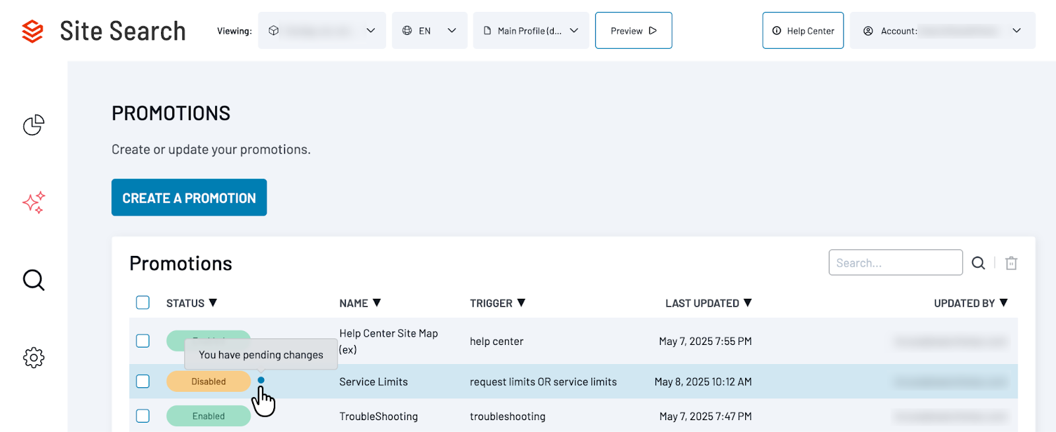Open the settings gear sidebar icon
1056x432 pixels.
(x=34, y=358)
